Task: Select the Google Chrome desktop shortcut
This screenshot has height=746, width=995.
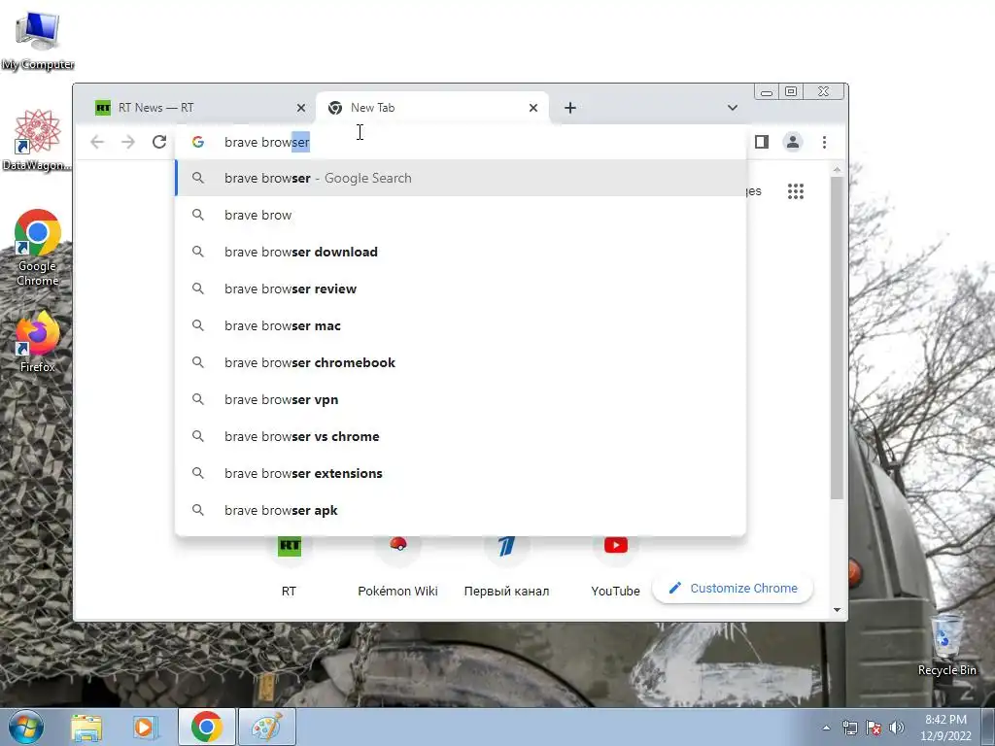Action: (38, 248)
